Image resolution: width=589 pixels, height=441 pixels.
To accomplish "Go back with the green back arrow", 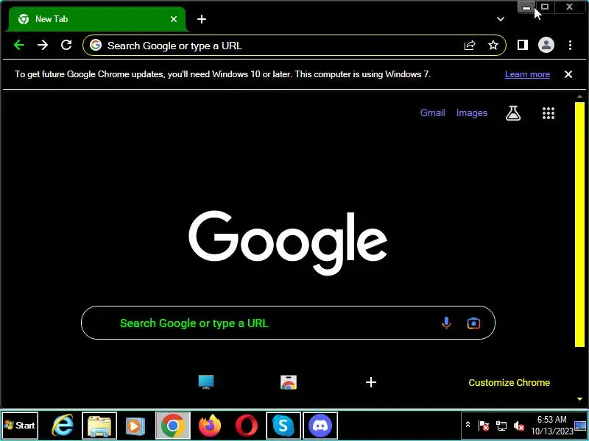I will (19, 46).
